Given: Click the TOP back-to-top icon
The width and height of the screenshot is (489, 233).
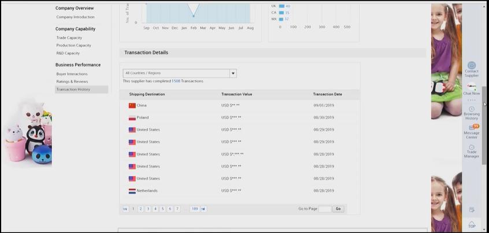Looking at the screenshot, I should [x=472, y=224].
